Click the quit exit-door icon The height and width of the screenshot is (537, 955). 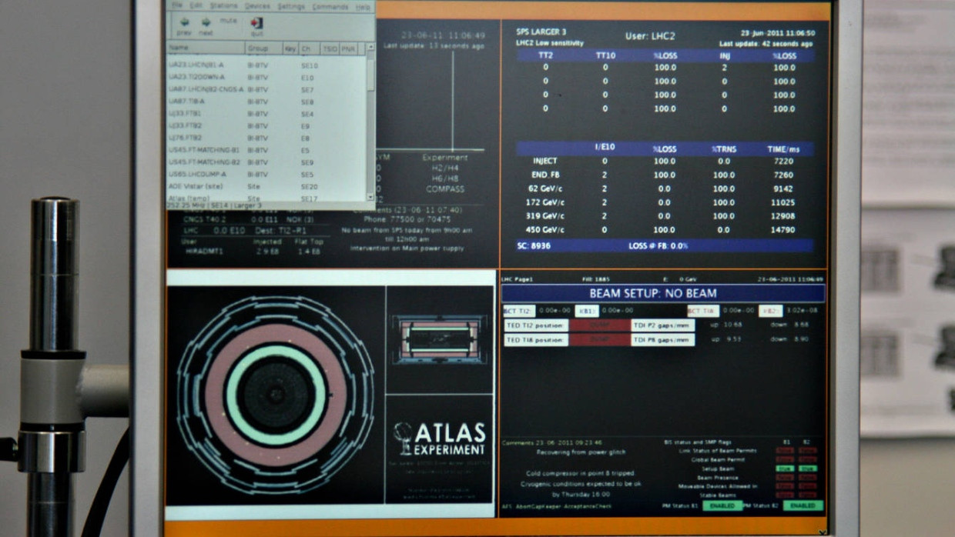256,23
